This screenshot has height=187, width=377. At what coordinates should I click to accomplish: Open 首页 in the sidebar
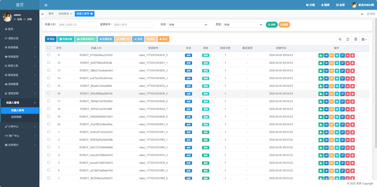pyautogui.click(x=20, y=29)
